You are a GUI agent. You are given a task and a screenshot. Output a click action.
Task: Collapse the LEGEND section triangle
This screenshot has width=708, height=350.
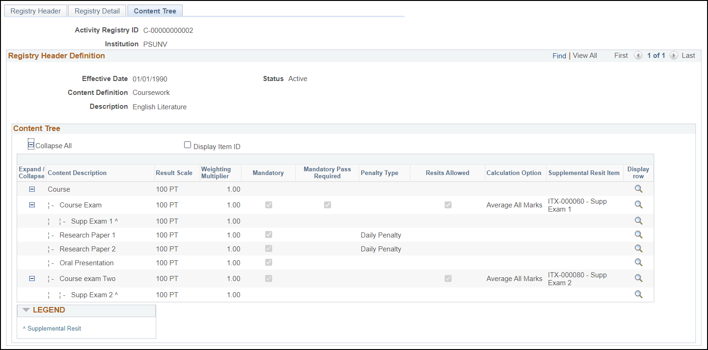pos(26,310)
